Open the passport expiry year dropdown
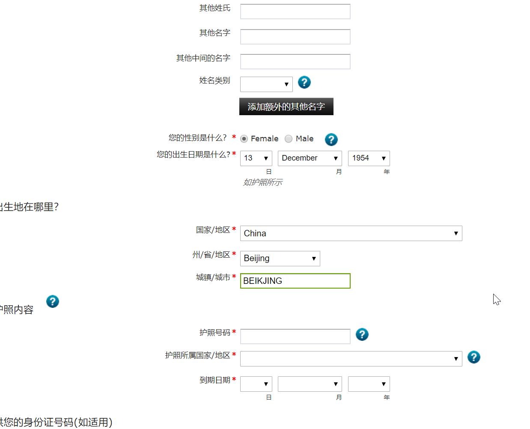This screenshot has height=429, width=530. [x=368, y=384]
